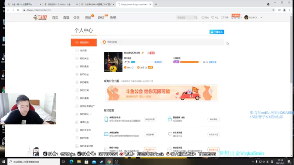Go to 首页 in top navigation
The image size is (294, 165).
click(x=55, y=18)
